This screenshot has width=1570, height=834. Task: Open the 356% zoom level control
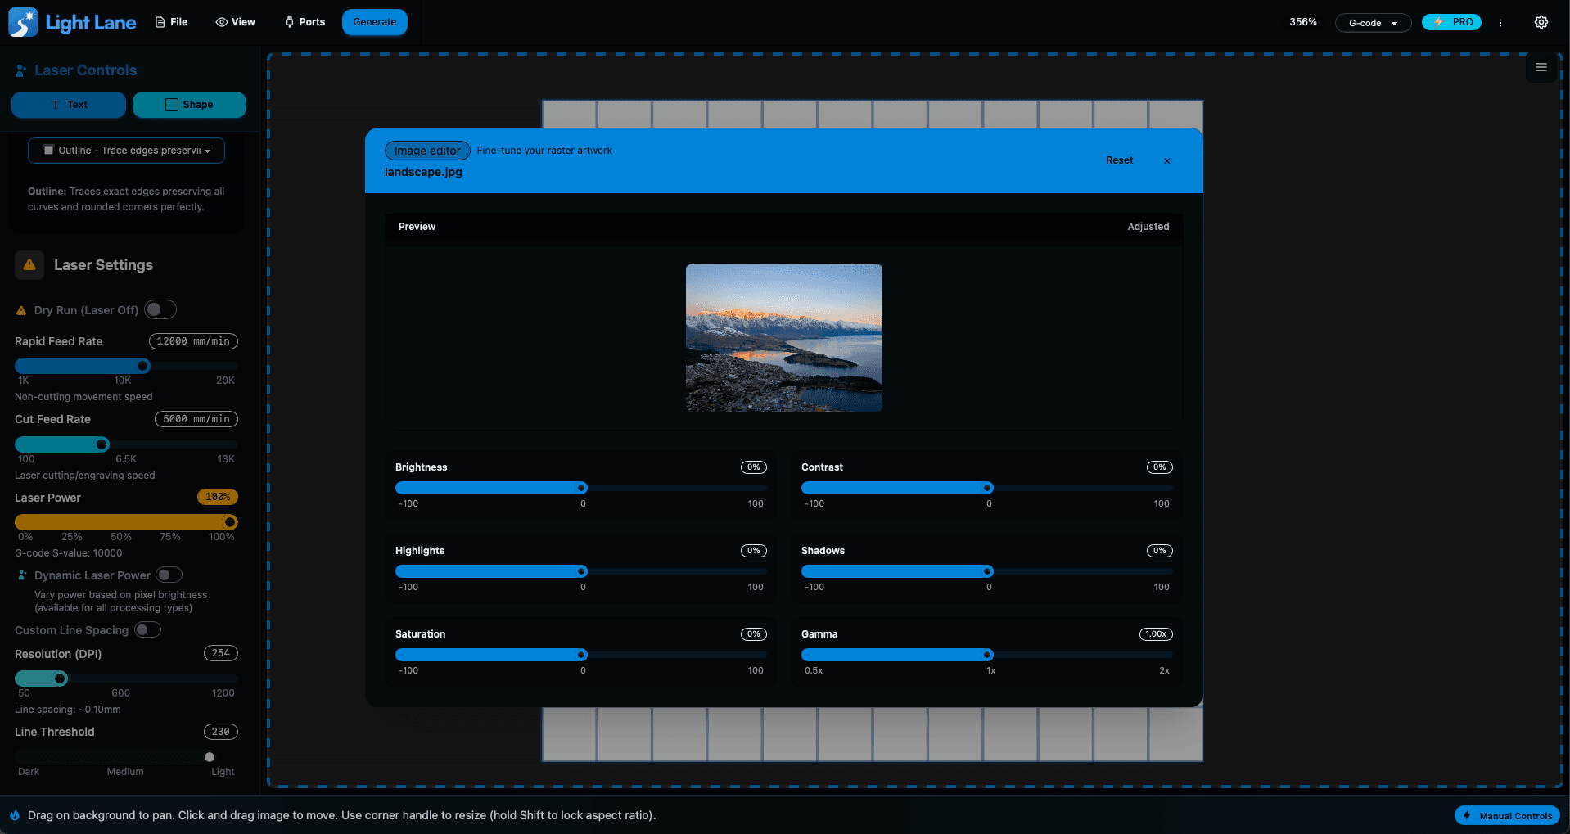[x=1302, y=22]
